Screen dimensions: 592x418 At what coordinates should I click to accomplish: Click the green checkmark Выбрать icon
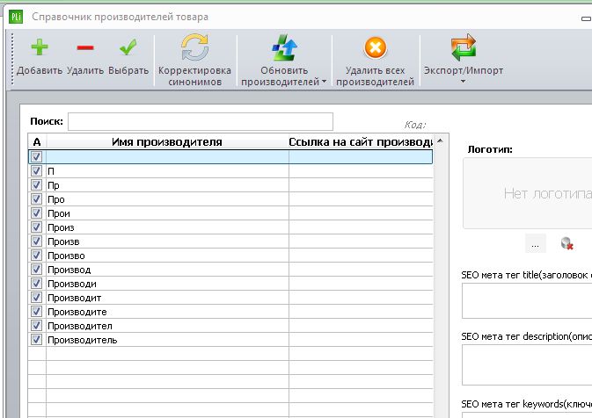click(x=128, y=47)
